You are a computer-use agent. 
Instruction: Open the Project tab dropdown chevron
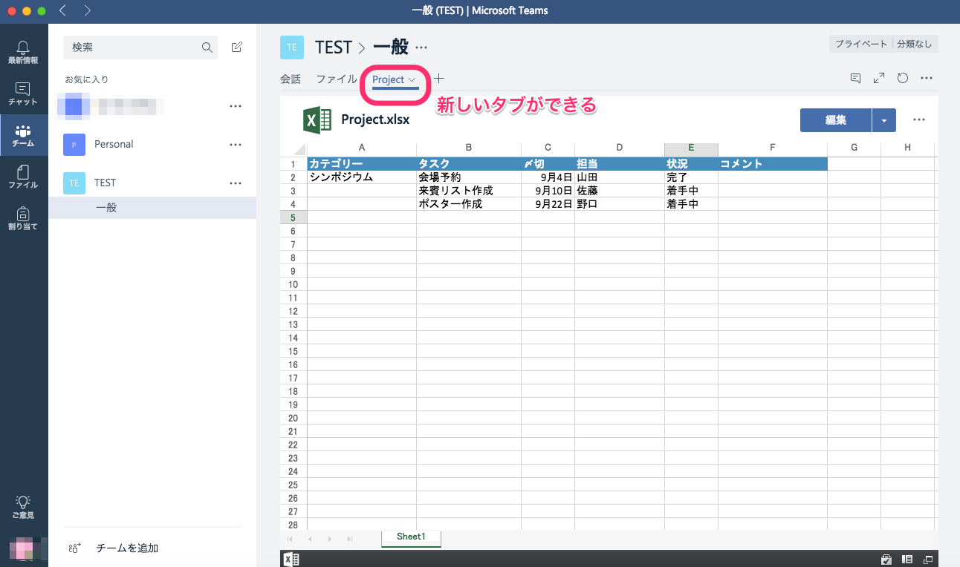coord(412,79)
